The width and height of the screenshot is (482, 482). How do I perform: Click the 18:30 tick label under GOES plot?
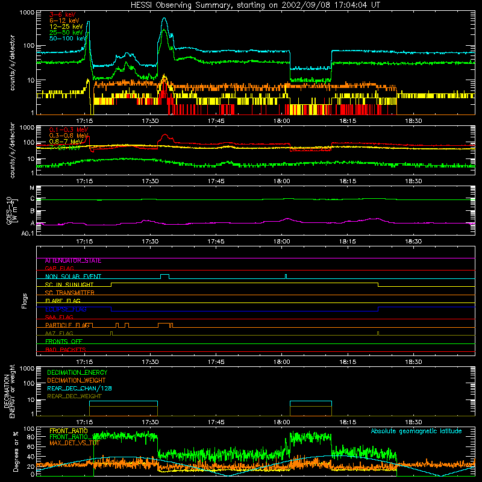click(413, 242)
